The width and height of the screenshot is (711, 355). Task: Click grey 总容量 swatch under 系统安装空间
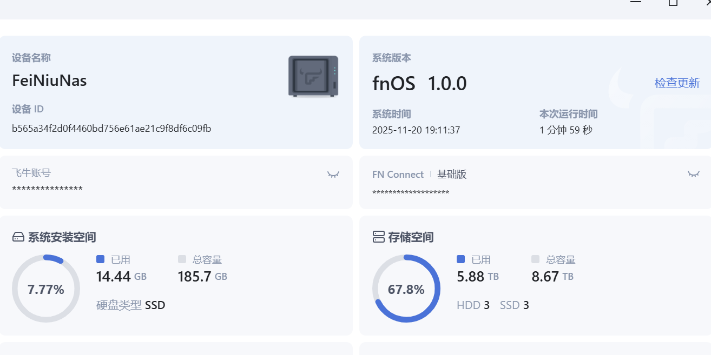(182, 259)
